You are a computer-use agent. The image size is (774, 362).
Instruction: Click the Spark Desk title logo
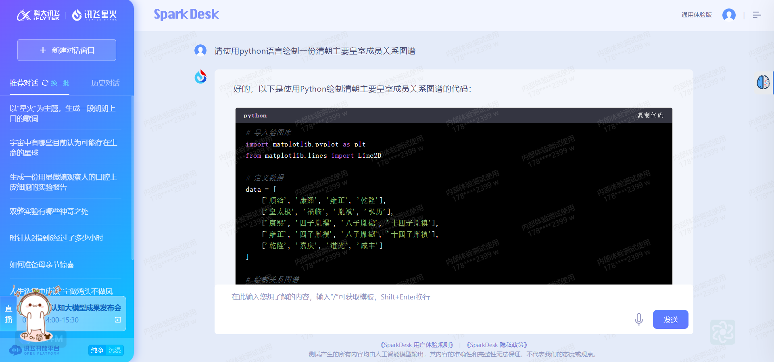[x=186, y=15]
